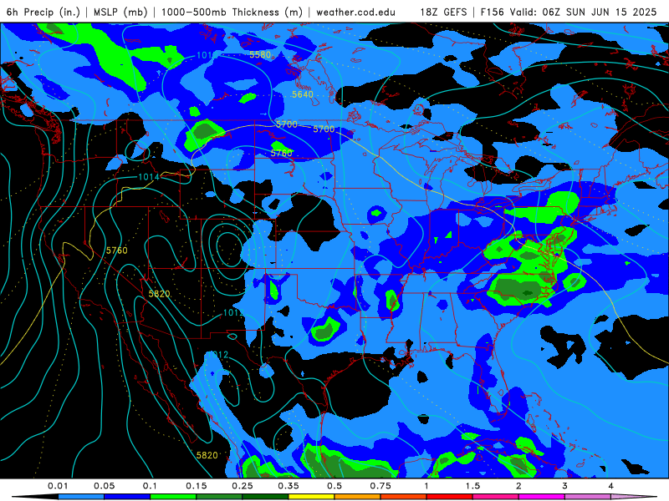Select the medium green 0.15–0.25 legend swatch

point(219,497)
